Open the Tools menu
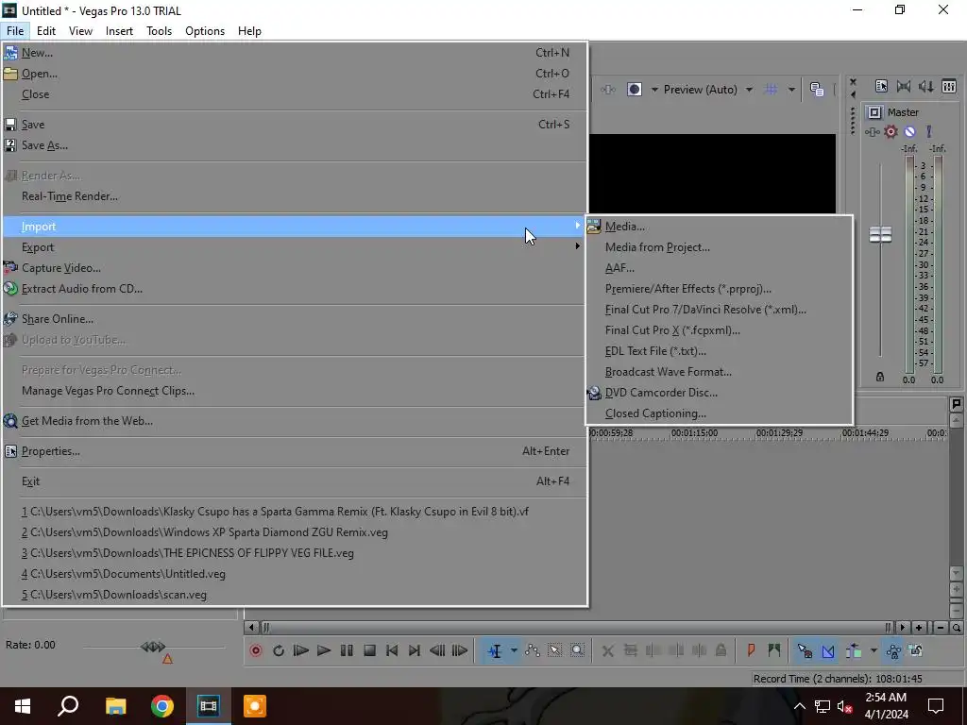967x725 pixels. 159,31
